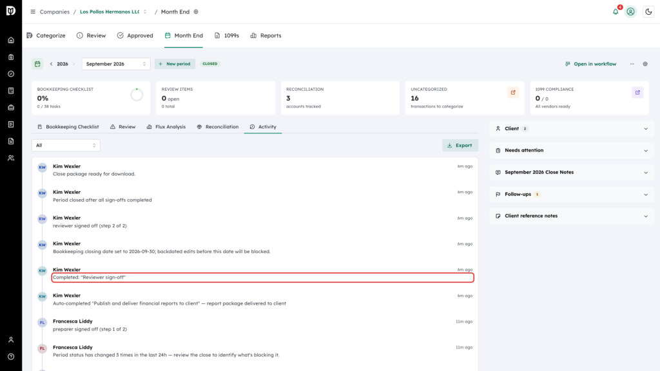This screenshot has width=660, height=371.
Task: Click the Export button
Action: pos(460,145)
